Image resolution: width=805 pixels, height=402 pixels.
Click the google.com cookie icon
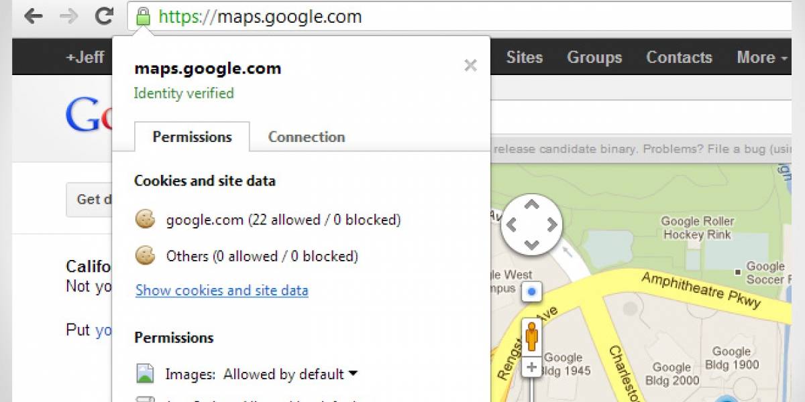click(146, 219)
